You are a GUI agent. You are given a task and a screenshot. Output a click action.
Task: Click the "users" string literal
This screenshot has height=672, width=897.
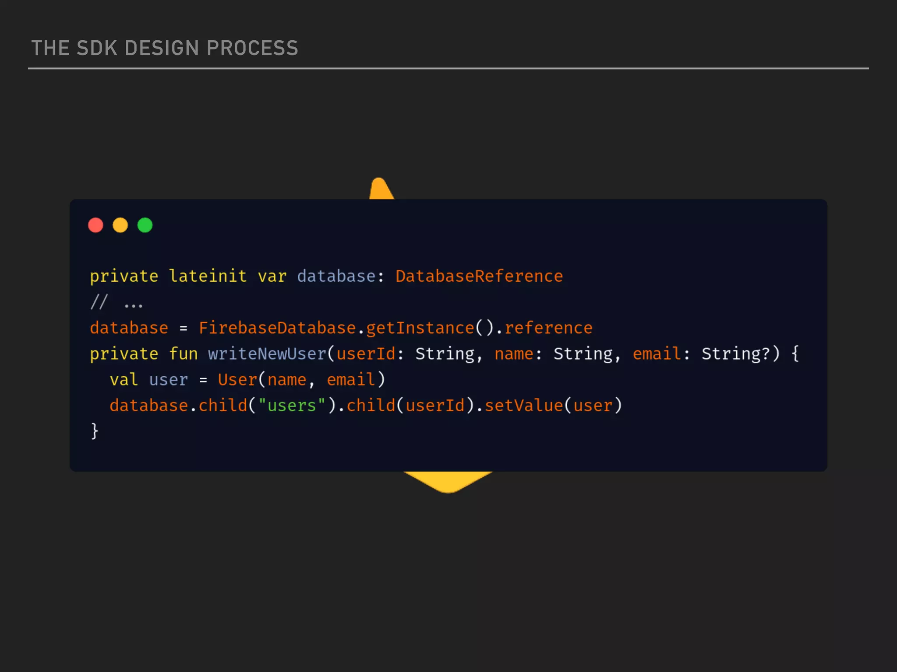[x=292, y=405]
